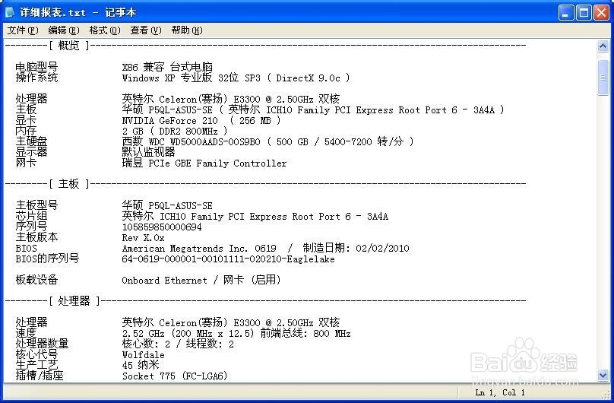Close the 详细报表.txt Notepad window
Viewport: 614px width, 403px height.
click(x=601, y=13)
